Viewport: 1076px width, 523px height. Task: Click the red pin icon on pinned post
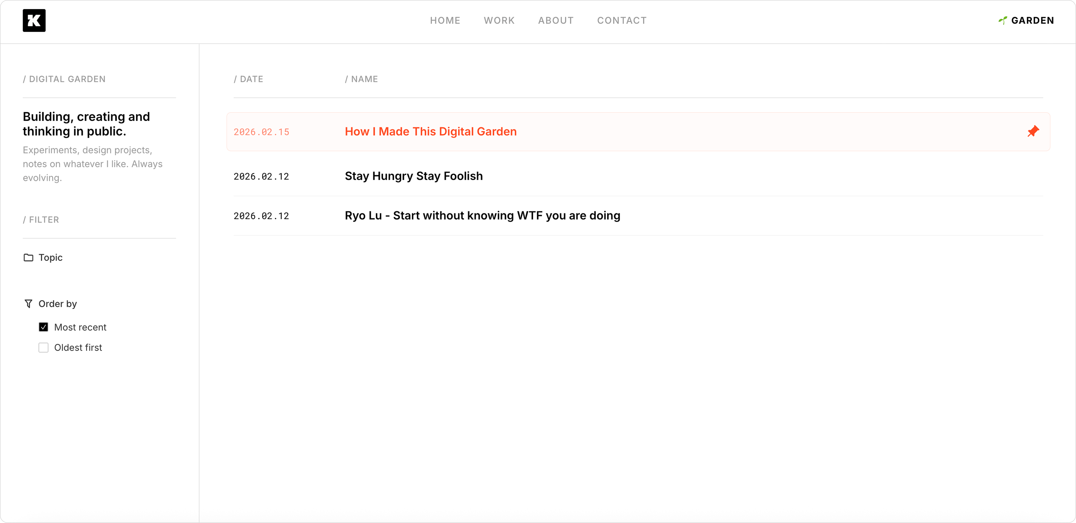[x=1034, y=131]
